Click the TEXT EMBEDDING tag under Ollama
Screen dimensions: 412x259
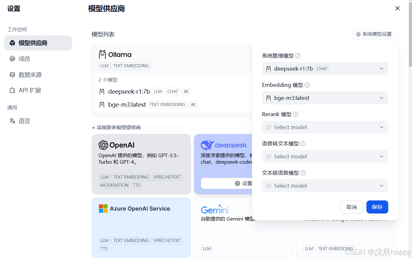[131, 66]
